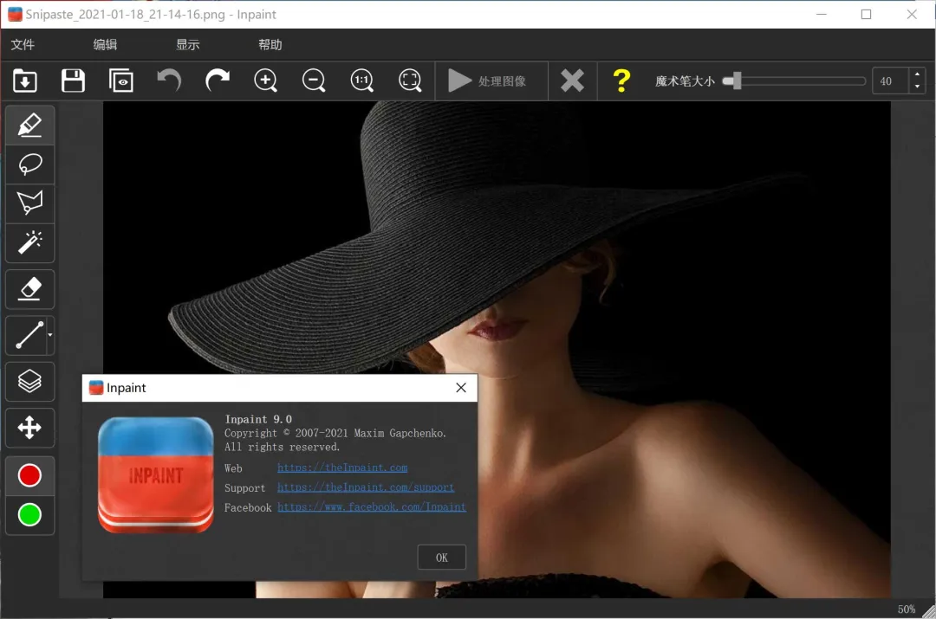Toggle the show original image view
Image resolution: width=936 pixels, height=619 pixels.
[121, 81]
